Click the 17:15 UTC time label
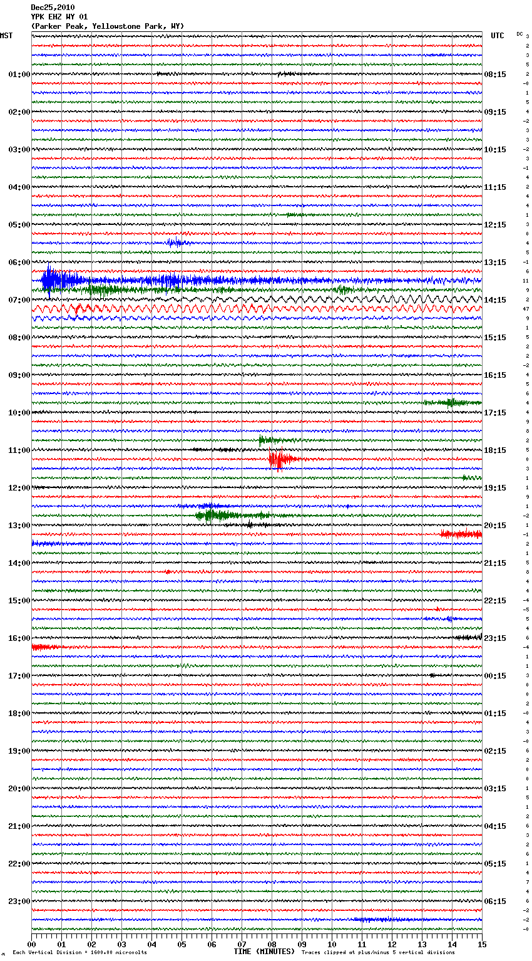532x961 pixels. [495, 413]
